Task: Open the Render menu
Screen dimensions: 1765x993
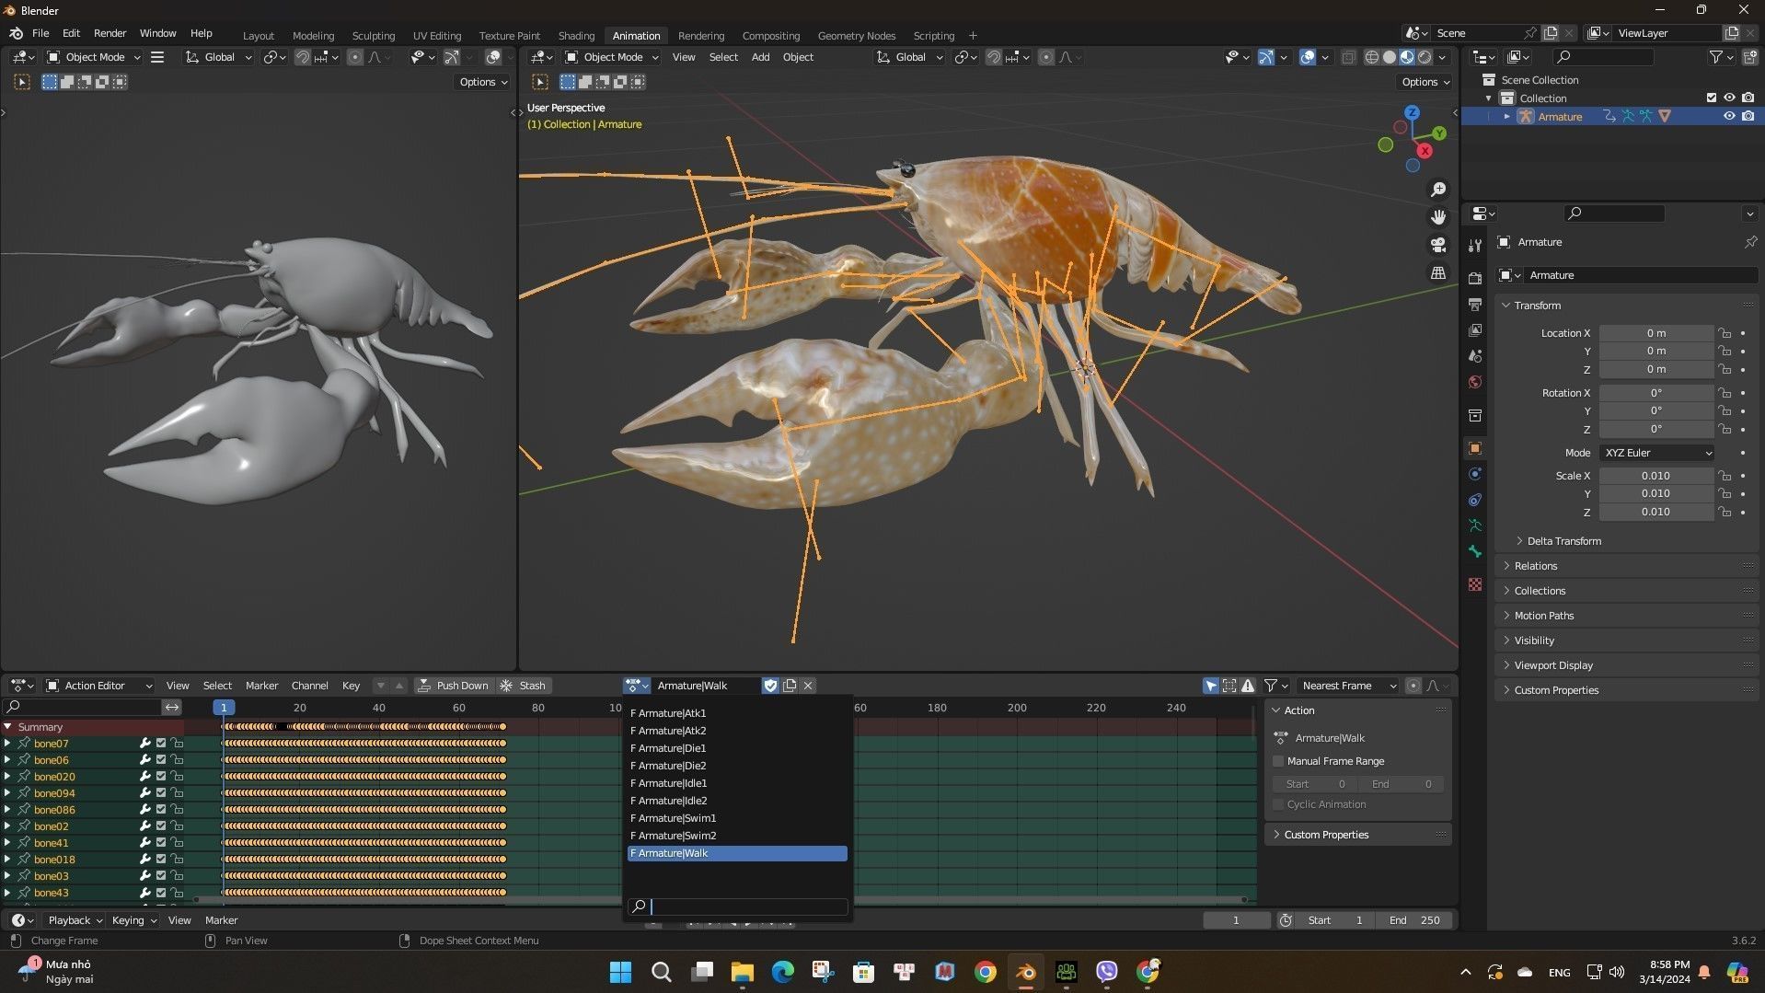Action: [x=110, y=33]
